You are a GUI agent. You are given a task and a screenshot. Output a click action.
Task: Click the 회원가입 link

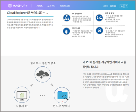[113, 6]
